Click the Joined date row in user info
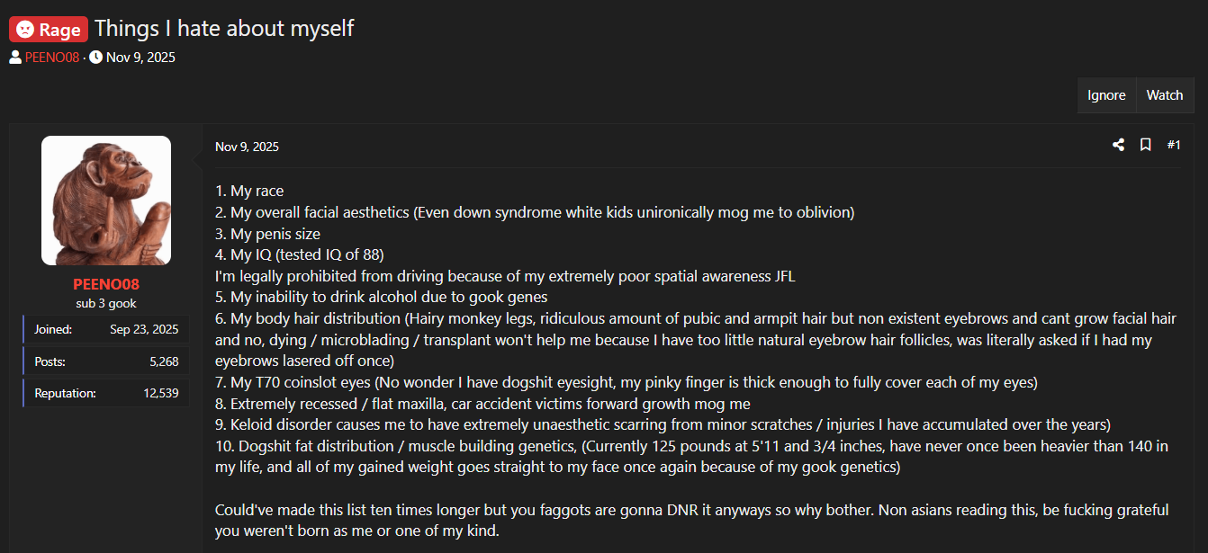1208x553 pixels. pos(106,329)
